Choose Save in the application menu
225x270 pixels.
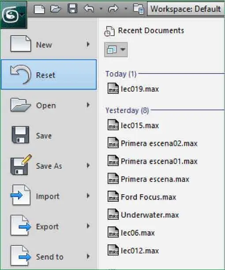pos(49,135)
